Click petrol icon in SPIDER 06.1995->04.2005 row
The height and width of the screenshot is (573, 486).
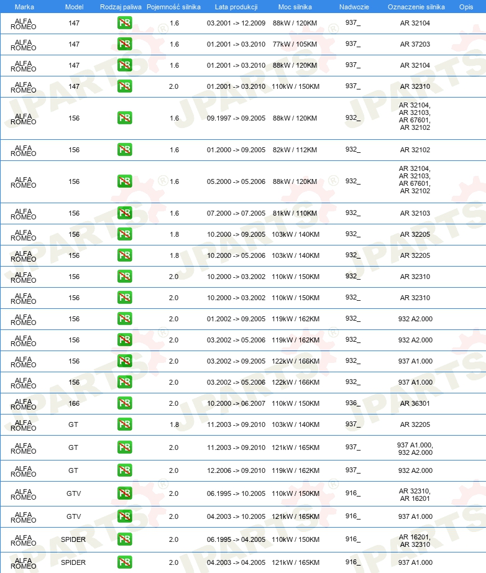(124, 539)
